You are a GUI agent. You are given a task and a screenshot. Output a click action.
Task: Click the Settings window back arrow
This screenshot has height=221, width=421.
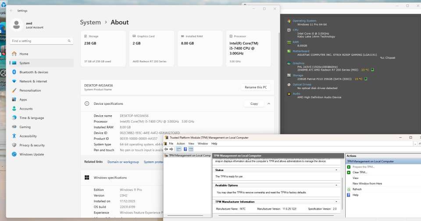pos(11,10)
